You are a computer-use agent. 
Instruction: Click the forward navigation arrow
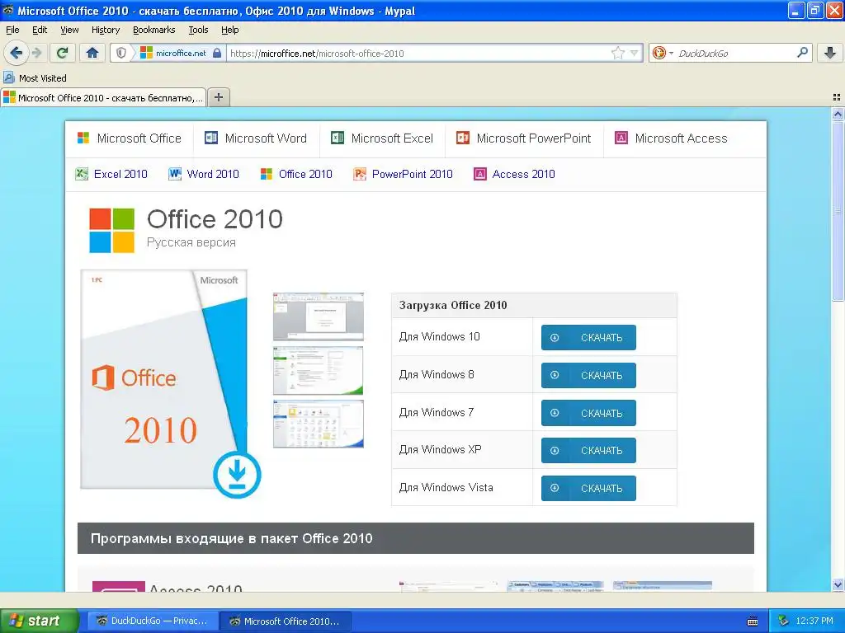click(x=36, y=53)
